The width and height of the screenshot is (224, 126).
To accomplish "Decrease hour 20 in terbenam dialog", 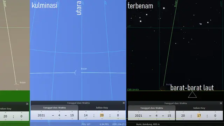I will pos(183,119).
